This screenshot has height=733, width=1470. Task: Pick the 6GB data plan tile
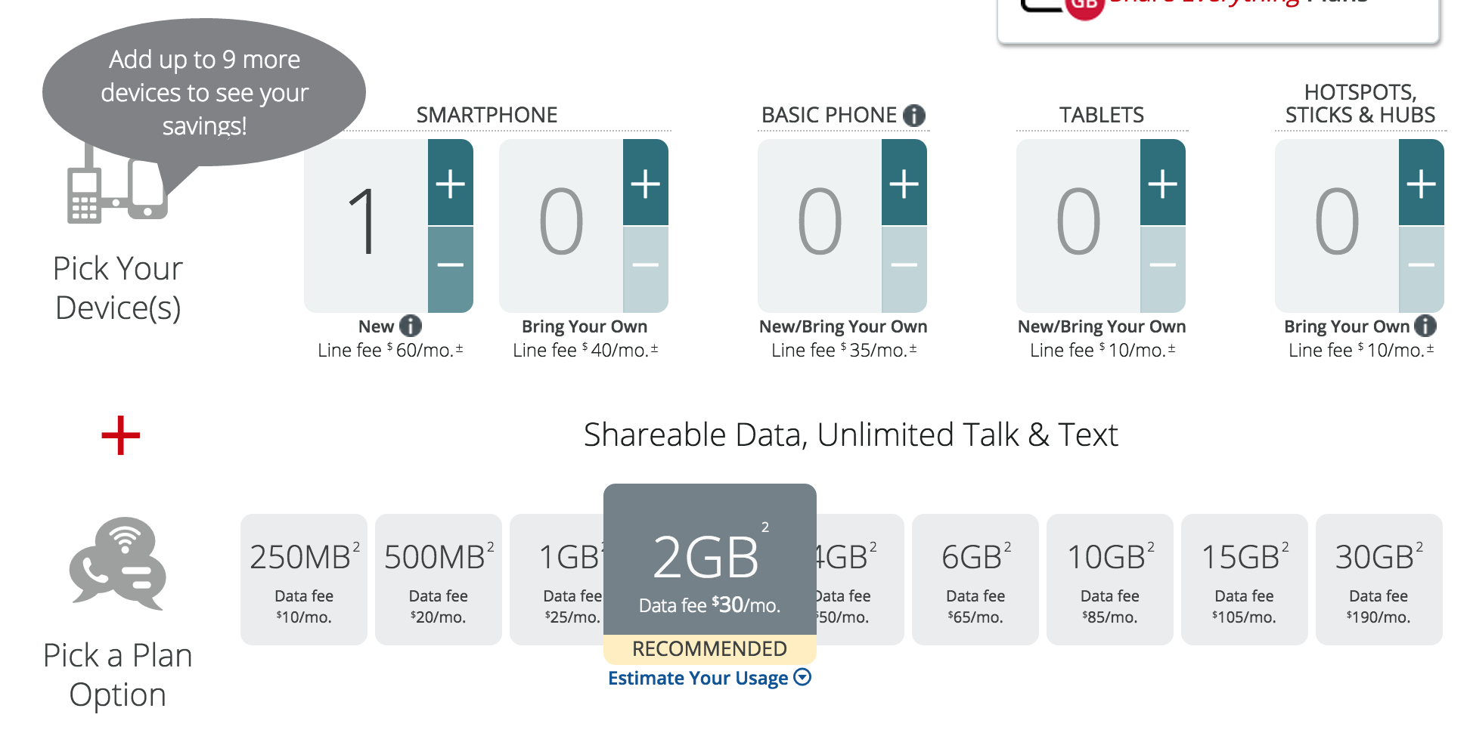click(975, 580)
